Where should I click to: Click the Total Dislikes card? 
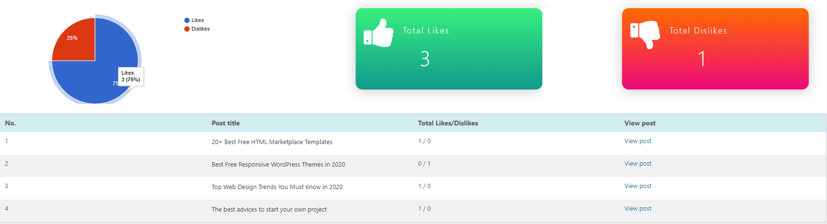pos(715,49)
